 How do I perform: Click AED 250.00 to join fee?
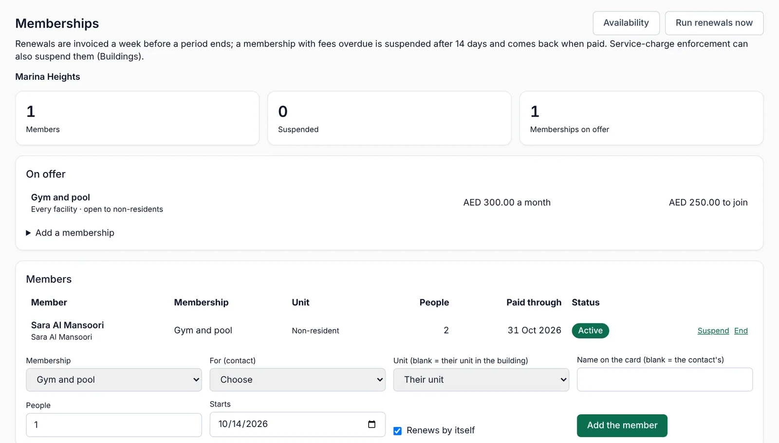tap(708, 202)
